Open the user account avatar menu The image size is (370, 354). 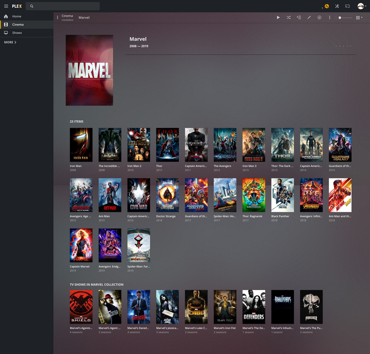[x=362, y=6]
